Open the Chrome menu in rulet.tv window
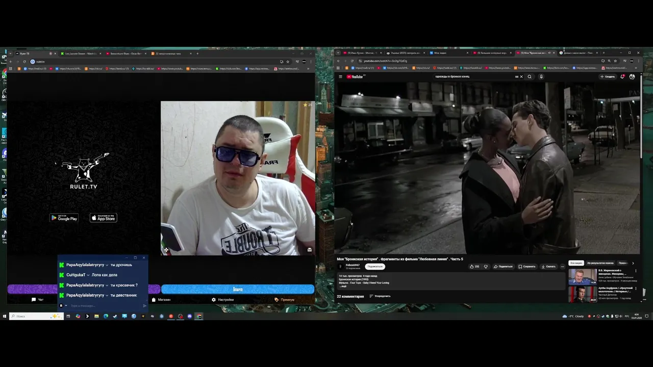The image size is (653, 367). (x=311, y=62)
